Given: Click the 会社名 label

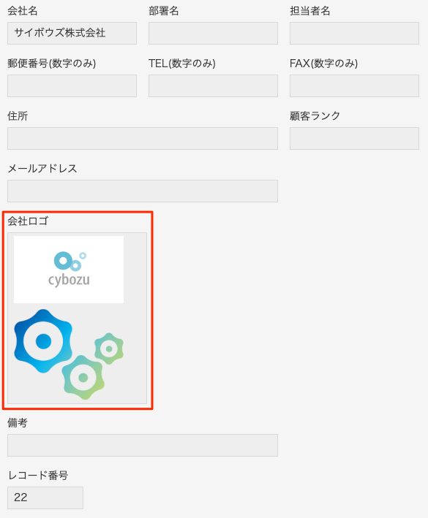Looking at the screenshot, I should [x=23, y=11].
